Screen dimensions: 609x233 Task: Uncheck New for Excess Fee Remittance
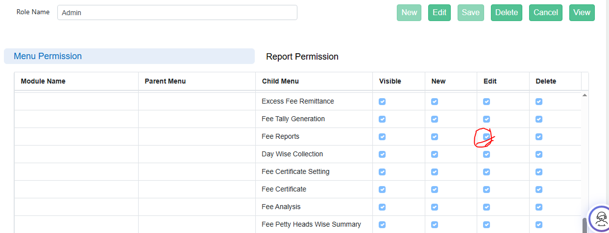click(x=435, y=102)
